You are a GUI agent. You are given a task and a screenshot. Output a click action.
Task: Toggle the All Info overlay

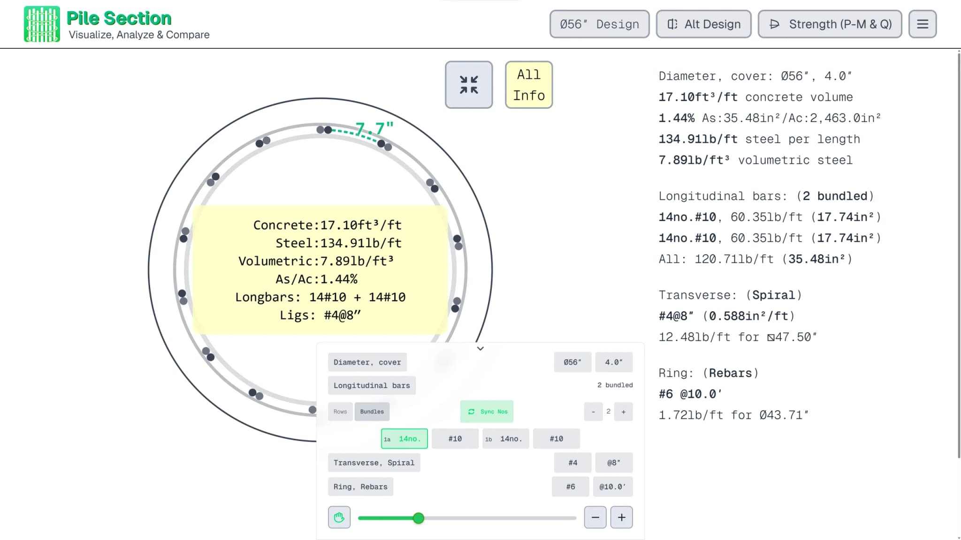[529, 85]
